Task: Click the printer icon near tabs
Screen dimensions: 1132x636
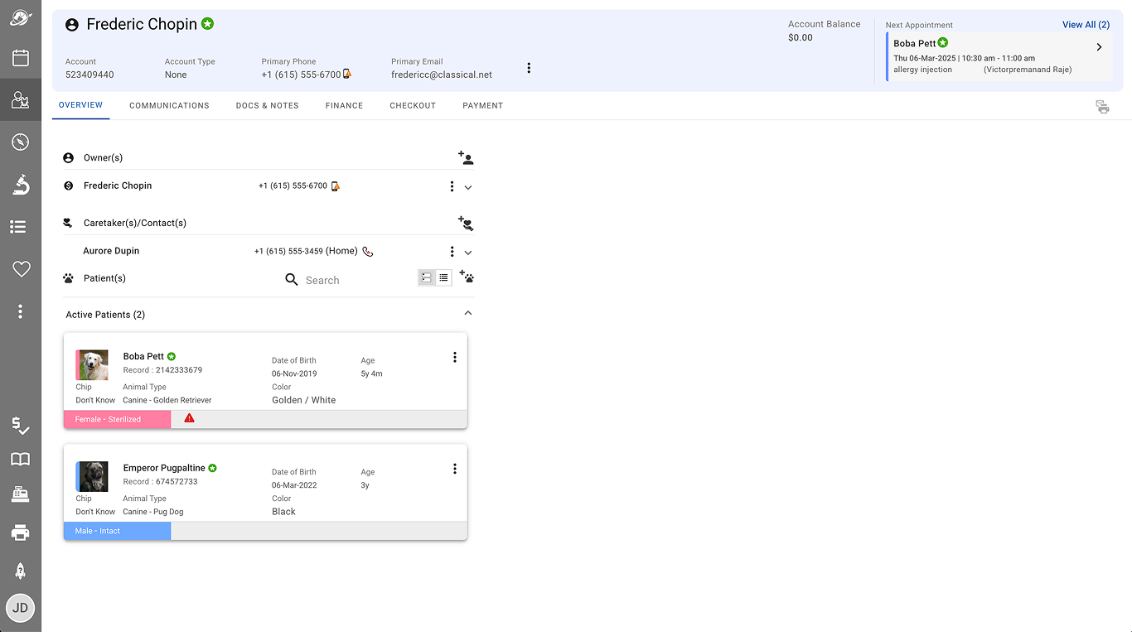Action: point(1102,107)
